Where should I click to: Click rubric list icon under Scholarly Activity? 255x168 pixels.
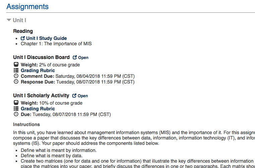(16, 109)
